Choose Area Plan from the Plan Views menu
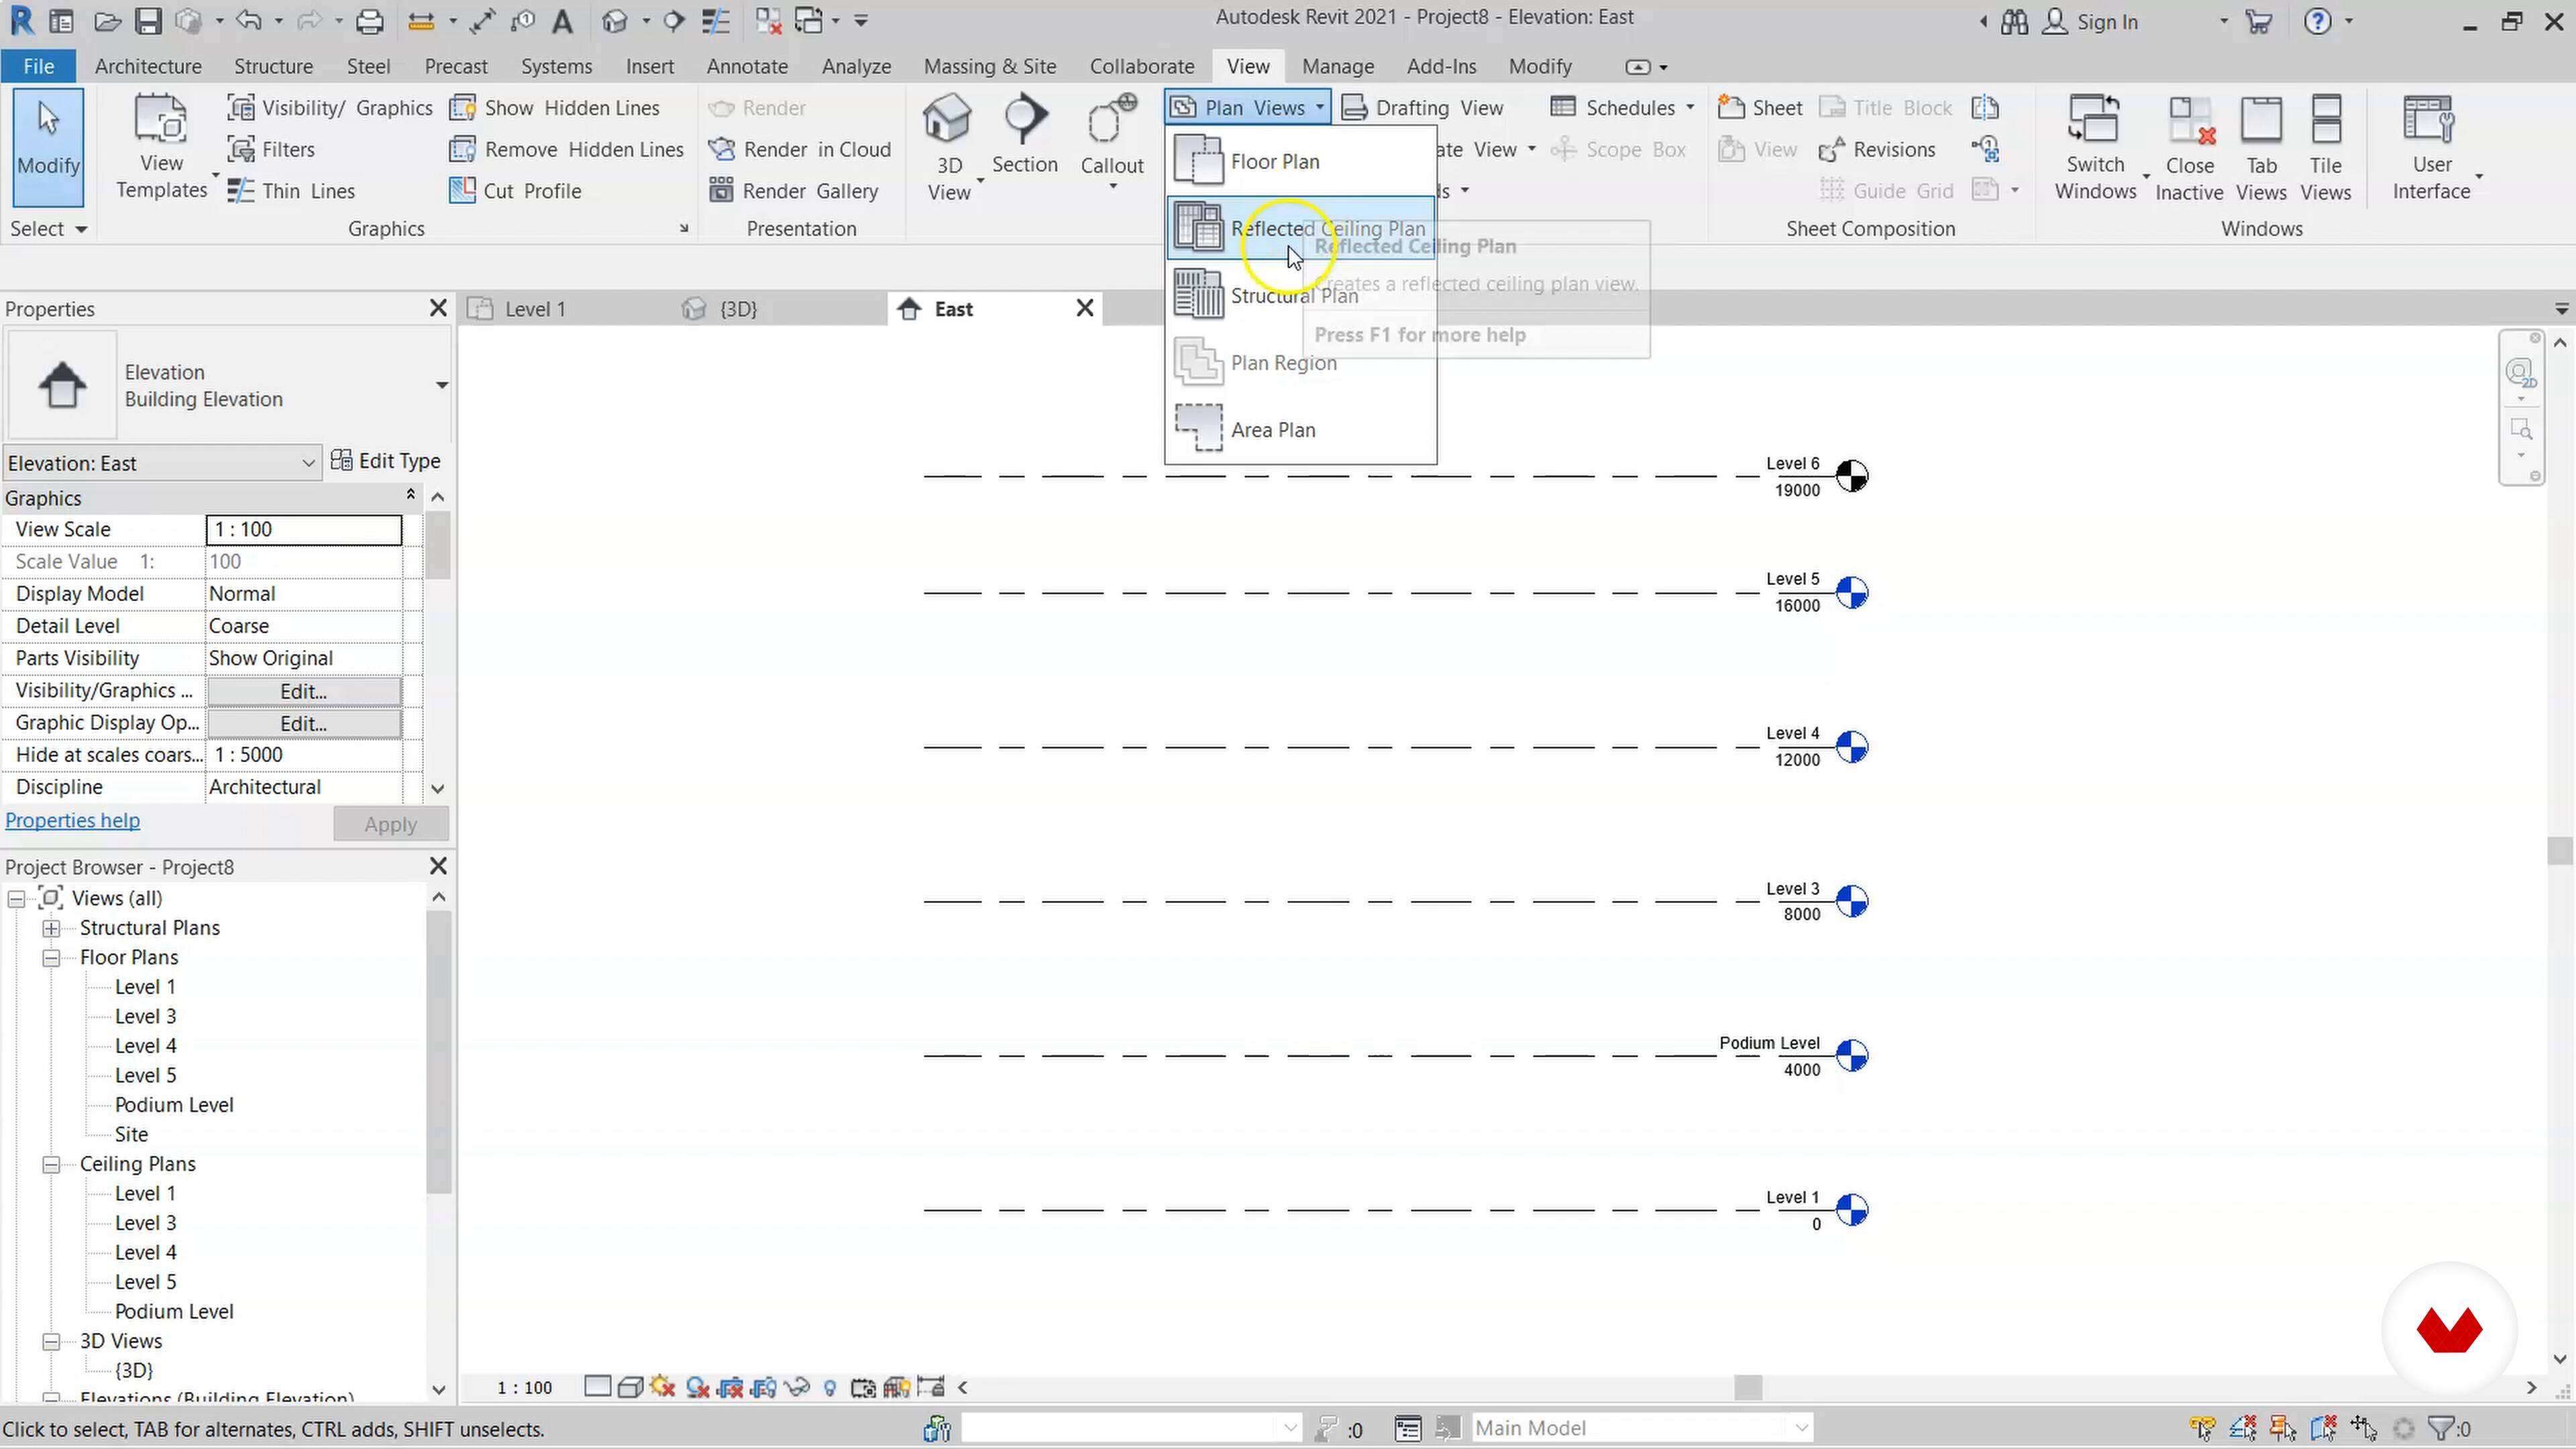The width and height of the screenshot is (2576, 1449). [x=1301, y=430]
